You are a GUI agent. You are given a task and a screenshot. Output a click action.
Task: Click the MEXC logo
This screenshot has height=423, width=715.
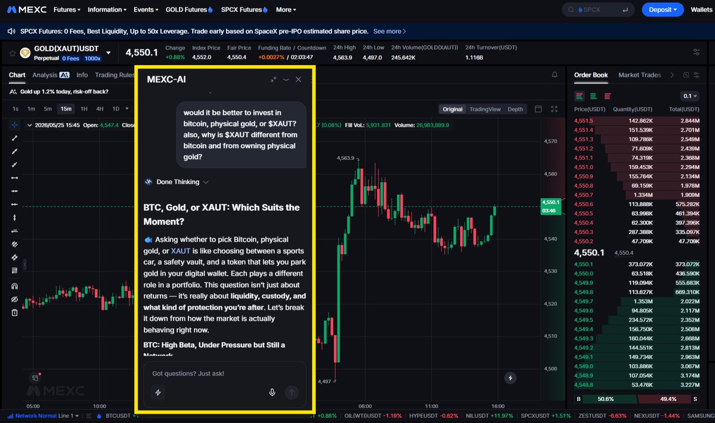point(26,10)
